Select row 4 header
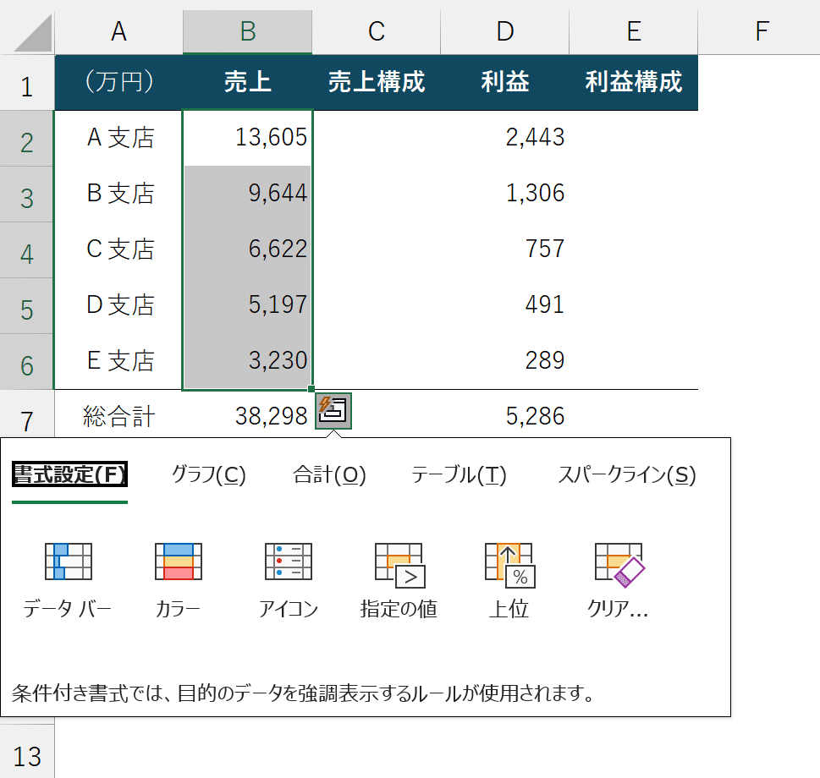Viewport: 820px width, 778px height. [27, 250]
